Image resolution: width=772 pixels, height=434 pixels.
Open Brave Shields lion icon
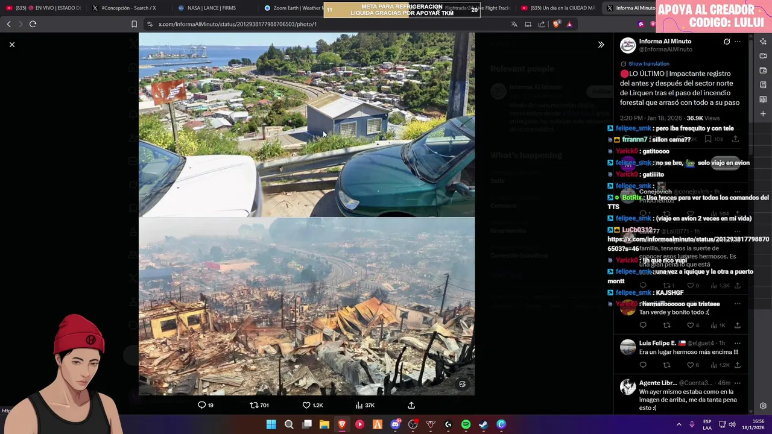tap(555, 24)
